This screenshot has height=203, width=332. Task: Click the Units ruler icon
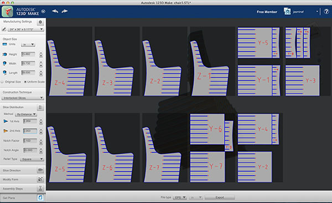click(x=4, y=44)
